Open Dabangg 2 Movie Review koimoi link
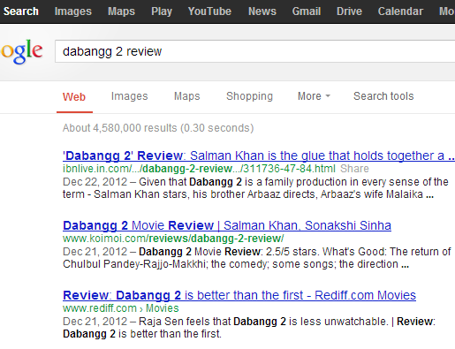 pos(227,225)
